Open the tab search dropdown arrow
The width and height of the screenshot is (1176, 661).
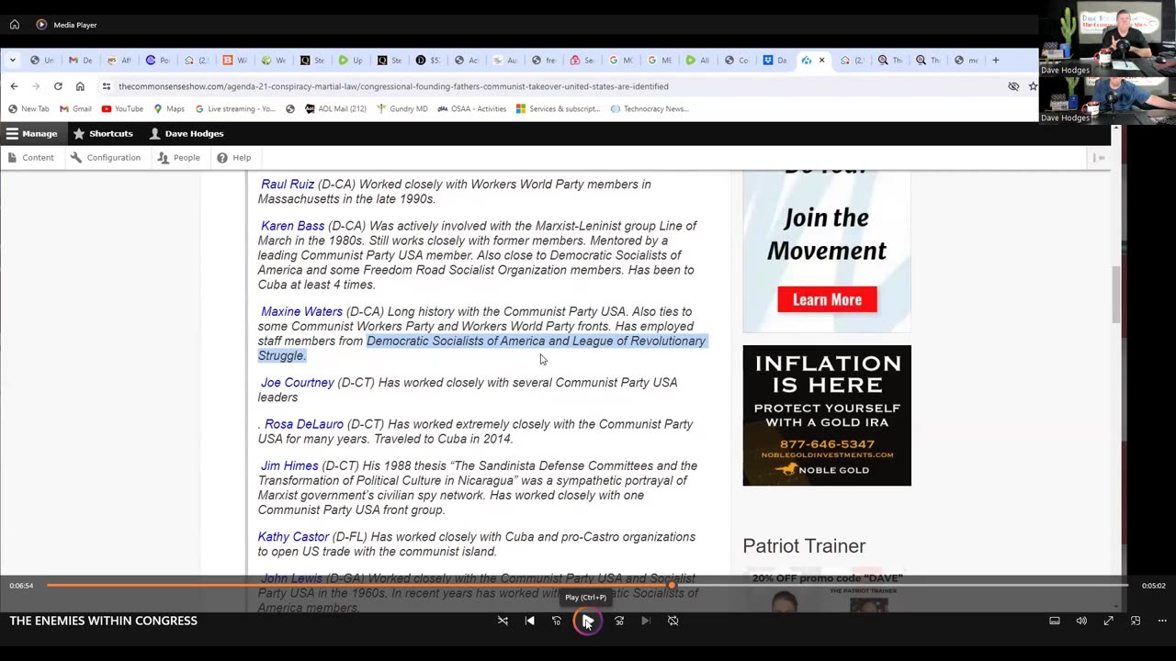coord(12,61)
